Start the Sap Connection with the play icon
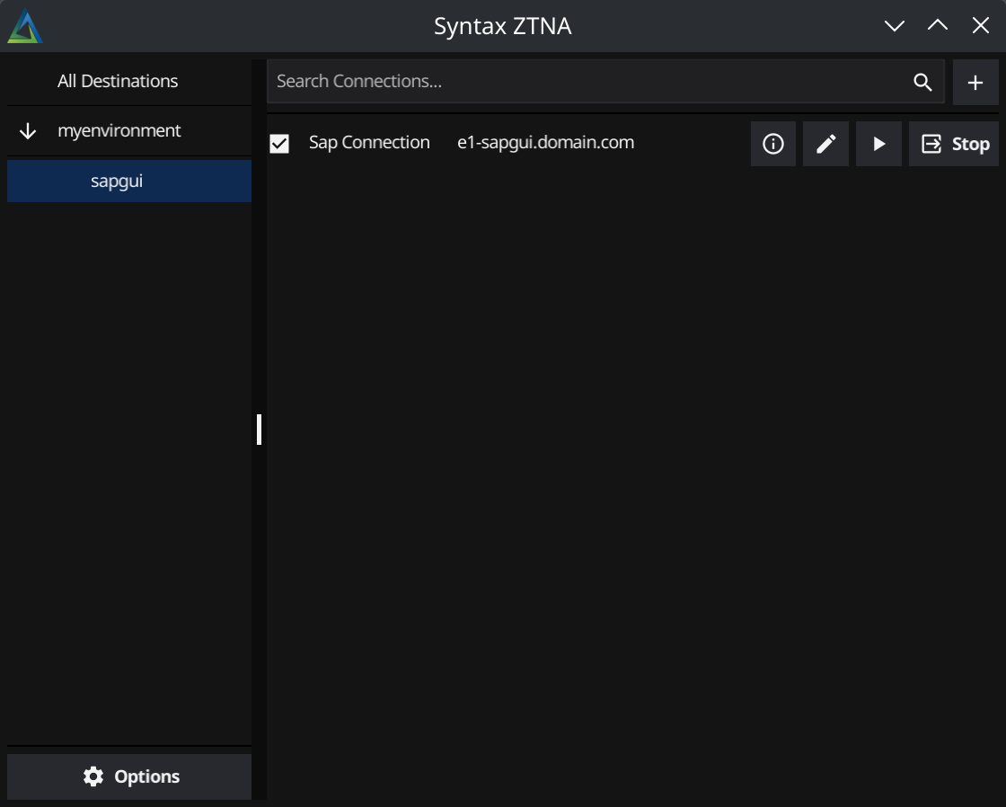 point(878,144)
